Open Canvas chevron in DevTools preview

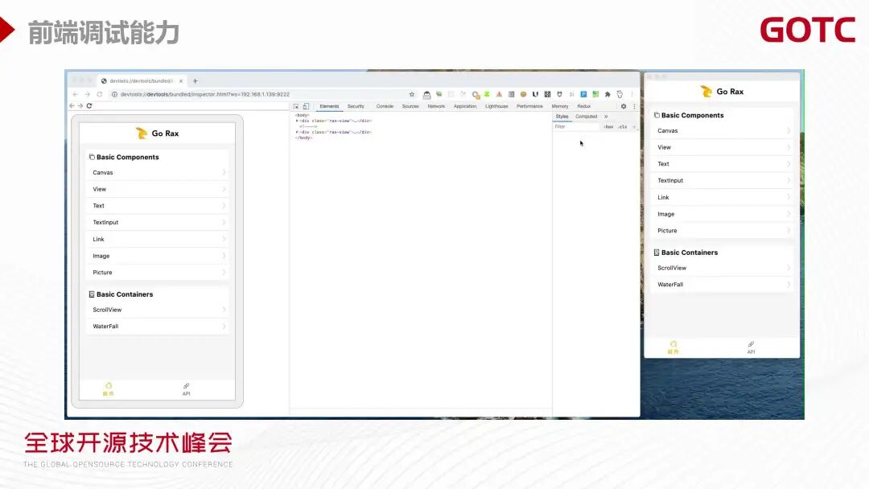pyautogui.click(x=224, y=173)
